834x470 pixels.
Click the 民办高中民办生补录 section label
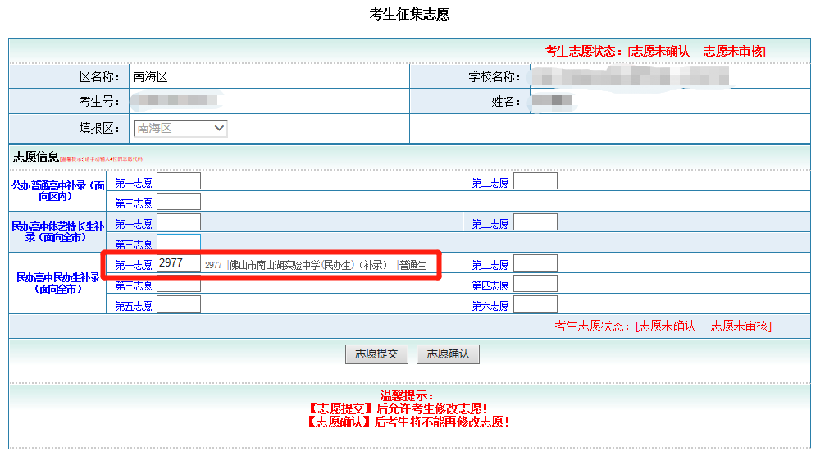click(57, 283)
